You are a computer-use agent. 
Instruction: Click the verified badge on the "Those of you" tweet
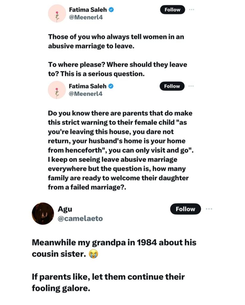tap(111, 10)
